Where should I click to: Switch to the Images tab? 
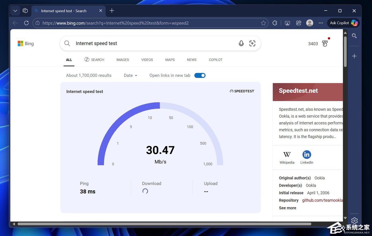click(122, 60)
